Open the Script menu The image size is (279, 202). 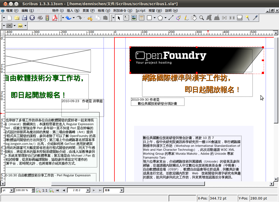pos(140,11)
